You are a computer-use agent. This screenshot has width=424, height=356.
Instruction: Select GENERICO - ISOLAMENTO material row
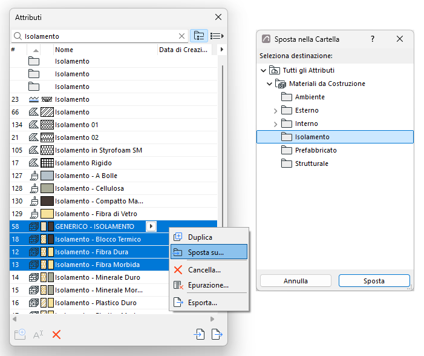[114, 226]
